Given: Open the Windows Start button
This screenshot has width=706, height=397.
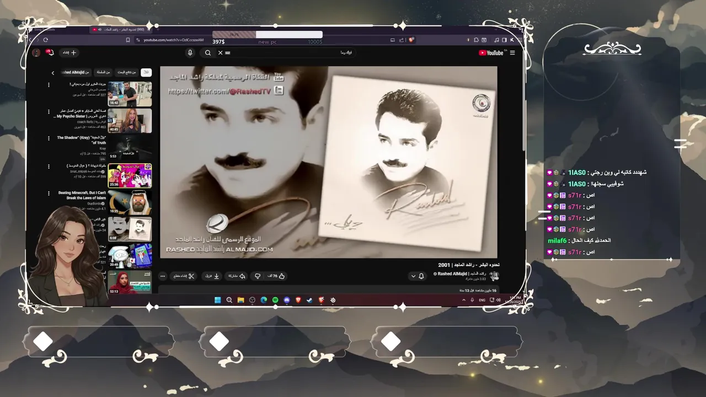Looking at the screenshot, I should click(x=217, y=300).
